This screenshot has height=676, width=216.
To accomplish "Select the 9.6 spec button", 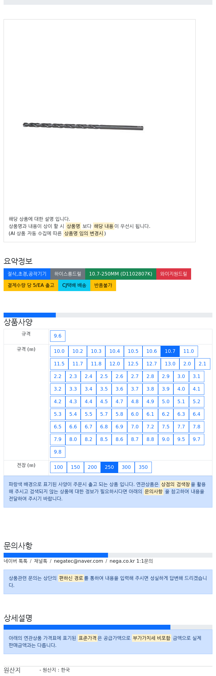I will 58,336.
